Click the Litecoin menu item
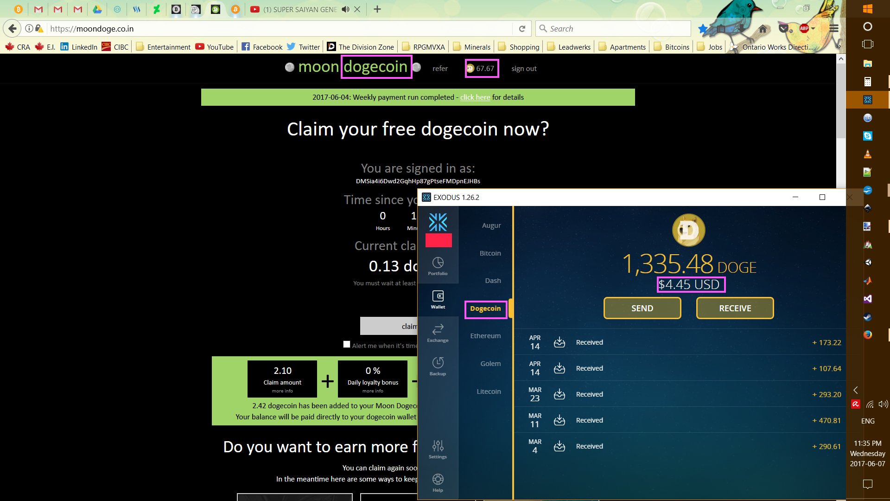The width and height of the screenshot is (890, 501). pos(489,390)
